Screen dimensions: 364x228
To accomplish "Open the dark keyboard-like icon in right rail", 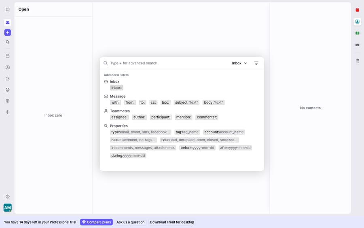I will tap(357, 45).
